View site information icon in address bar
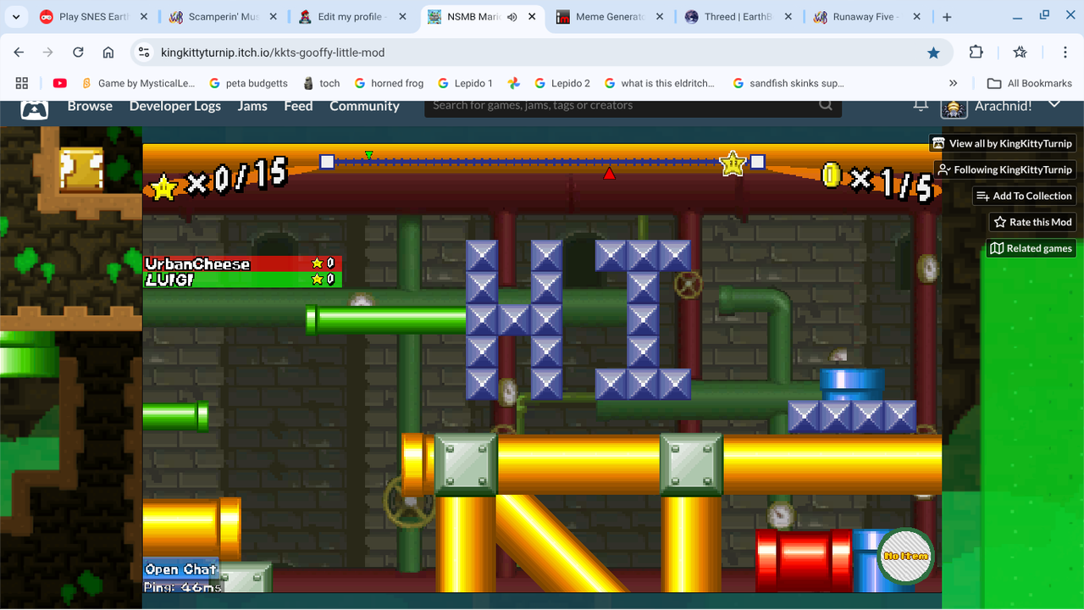The width and height of the screenshot is (1084, 610). click(145, 53)
